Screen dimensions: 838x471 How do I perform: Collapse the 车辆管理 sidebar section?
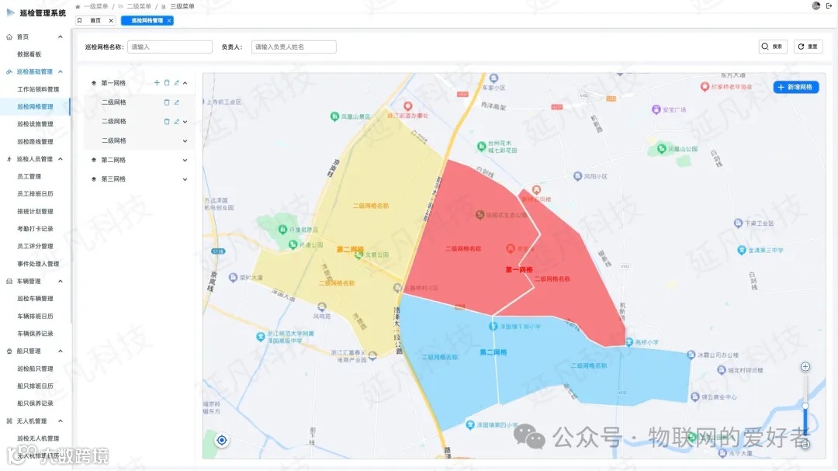tap(61, 281)
